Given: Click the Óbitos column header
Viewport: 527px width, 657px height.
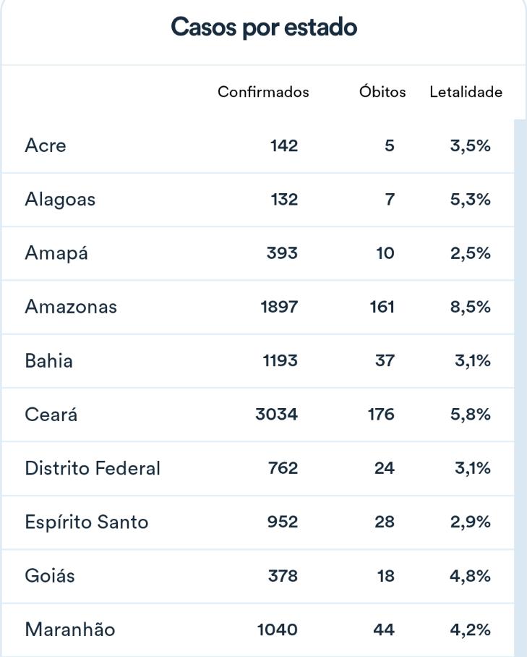Looking at the screenshot, I should 382,91.
